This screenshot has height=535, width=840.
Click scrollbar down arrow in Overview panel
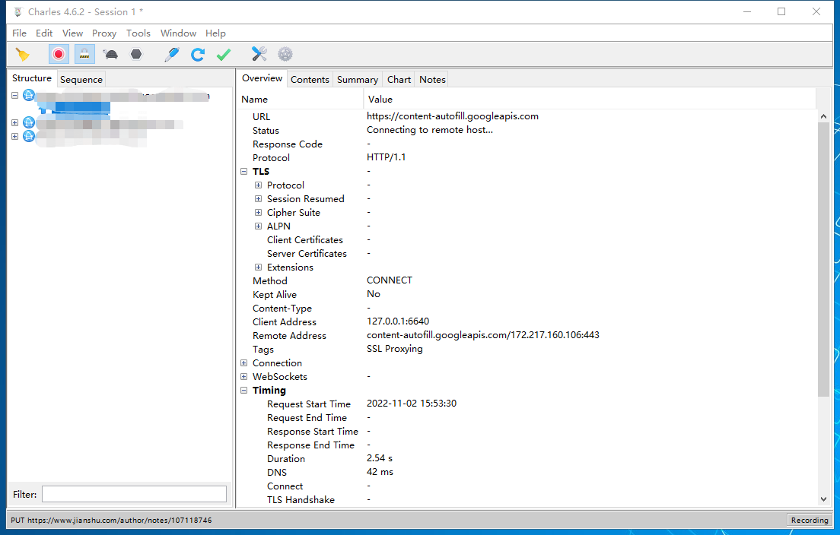click(x=823, y=499)
